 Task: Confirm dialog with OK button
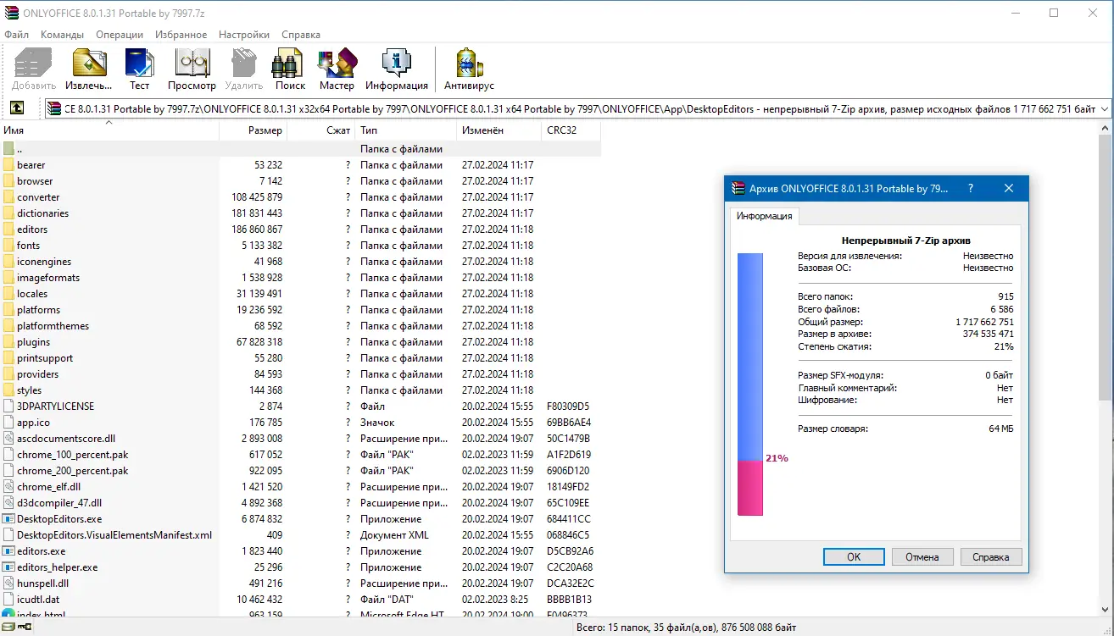pos(854,556)
